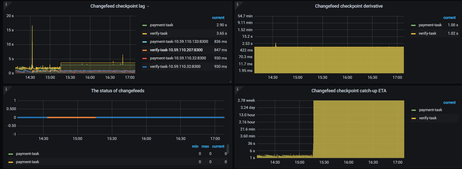This screenshot has height=169, width=462.
Task: Click the scrollbar in status of changefeeds legend
Action: 228,149
